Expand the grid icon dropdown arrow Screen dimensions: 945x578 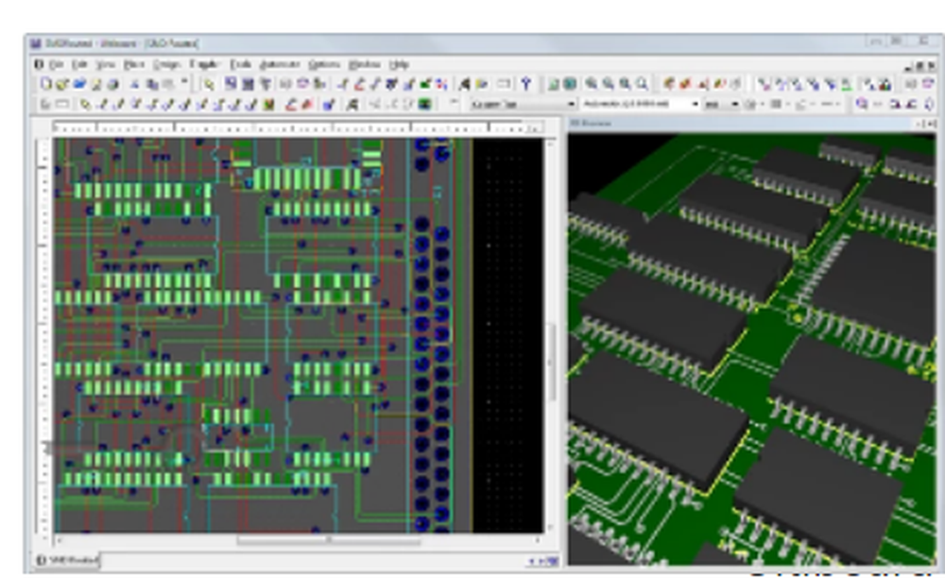point(786,104)
